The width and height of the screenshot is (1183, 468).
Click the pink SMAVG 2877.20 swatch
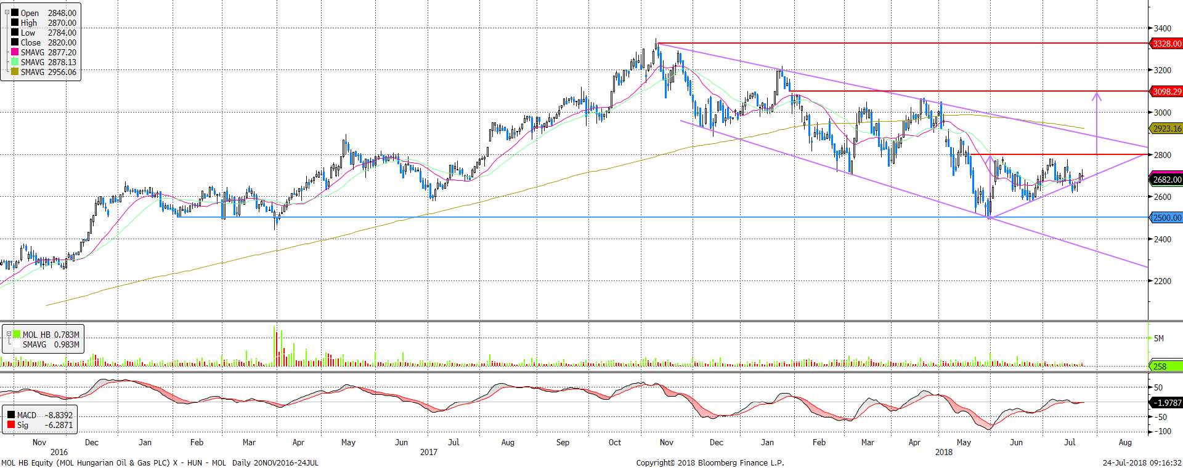pos(15,52)
